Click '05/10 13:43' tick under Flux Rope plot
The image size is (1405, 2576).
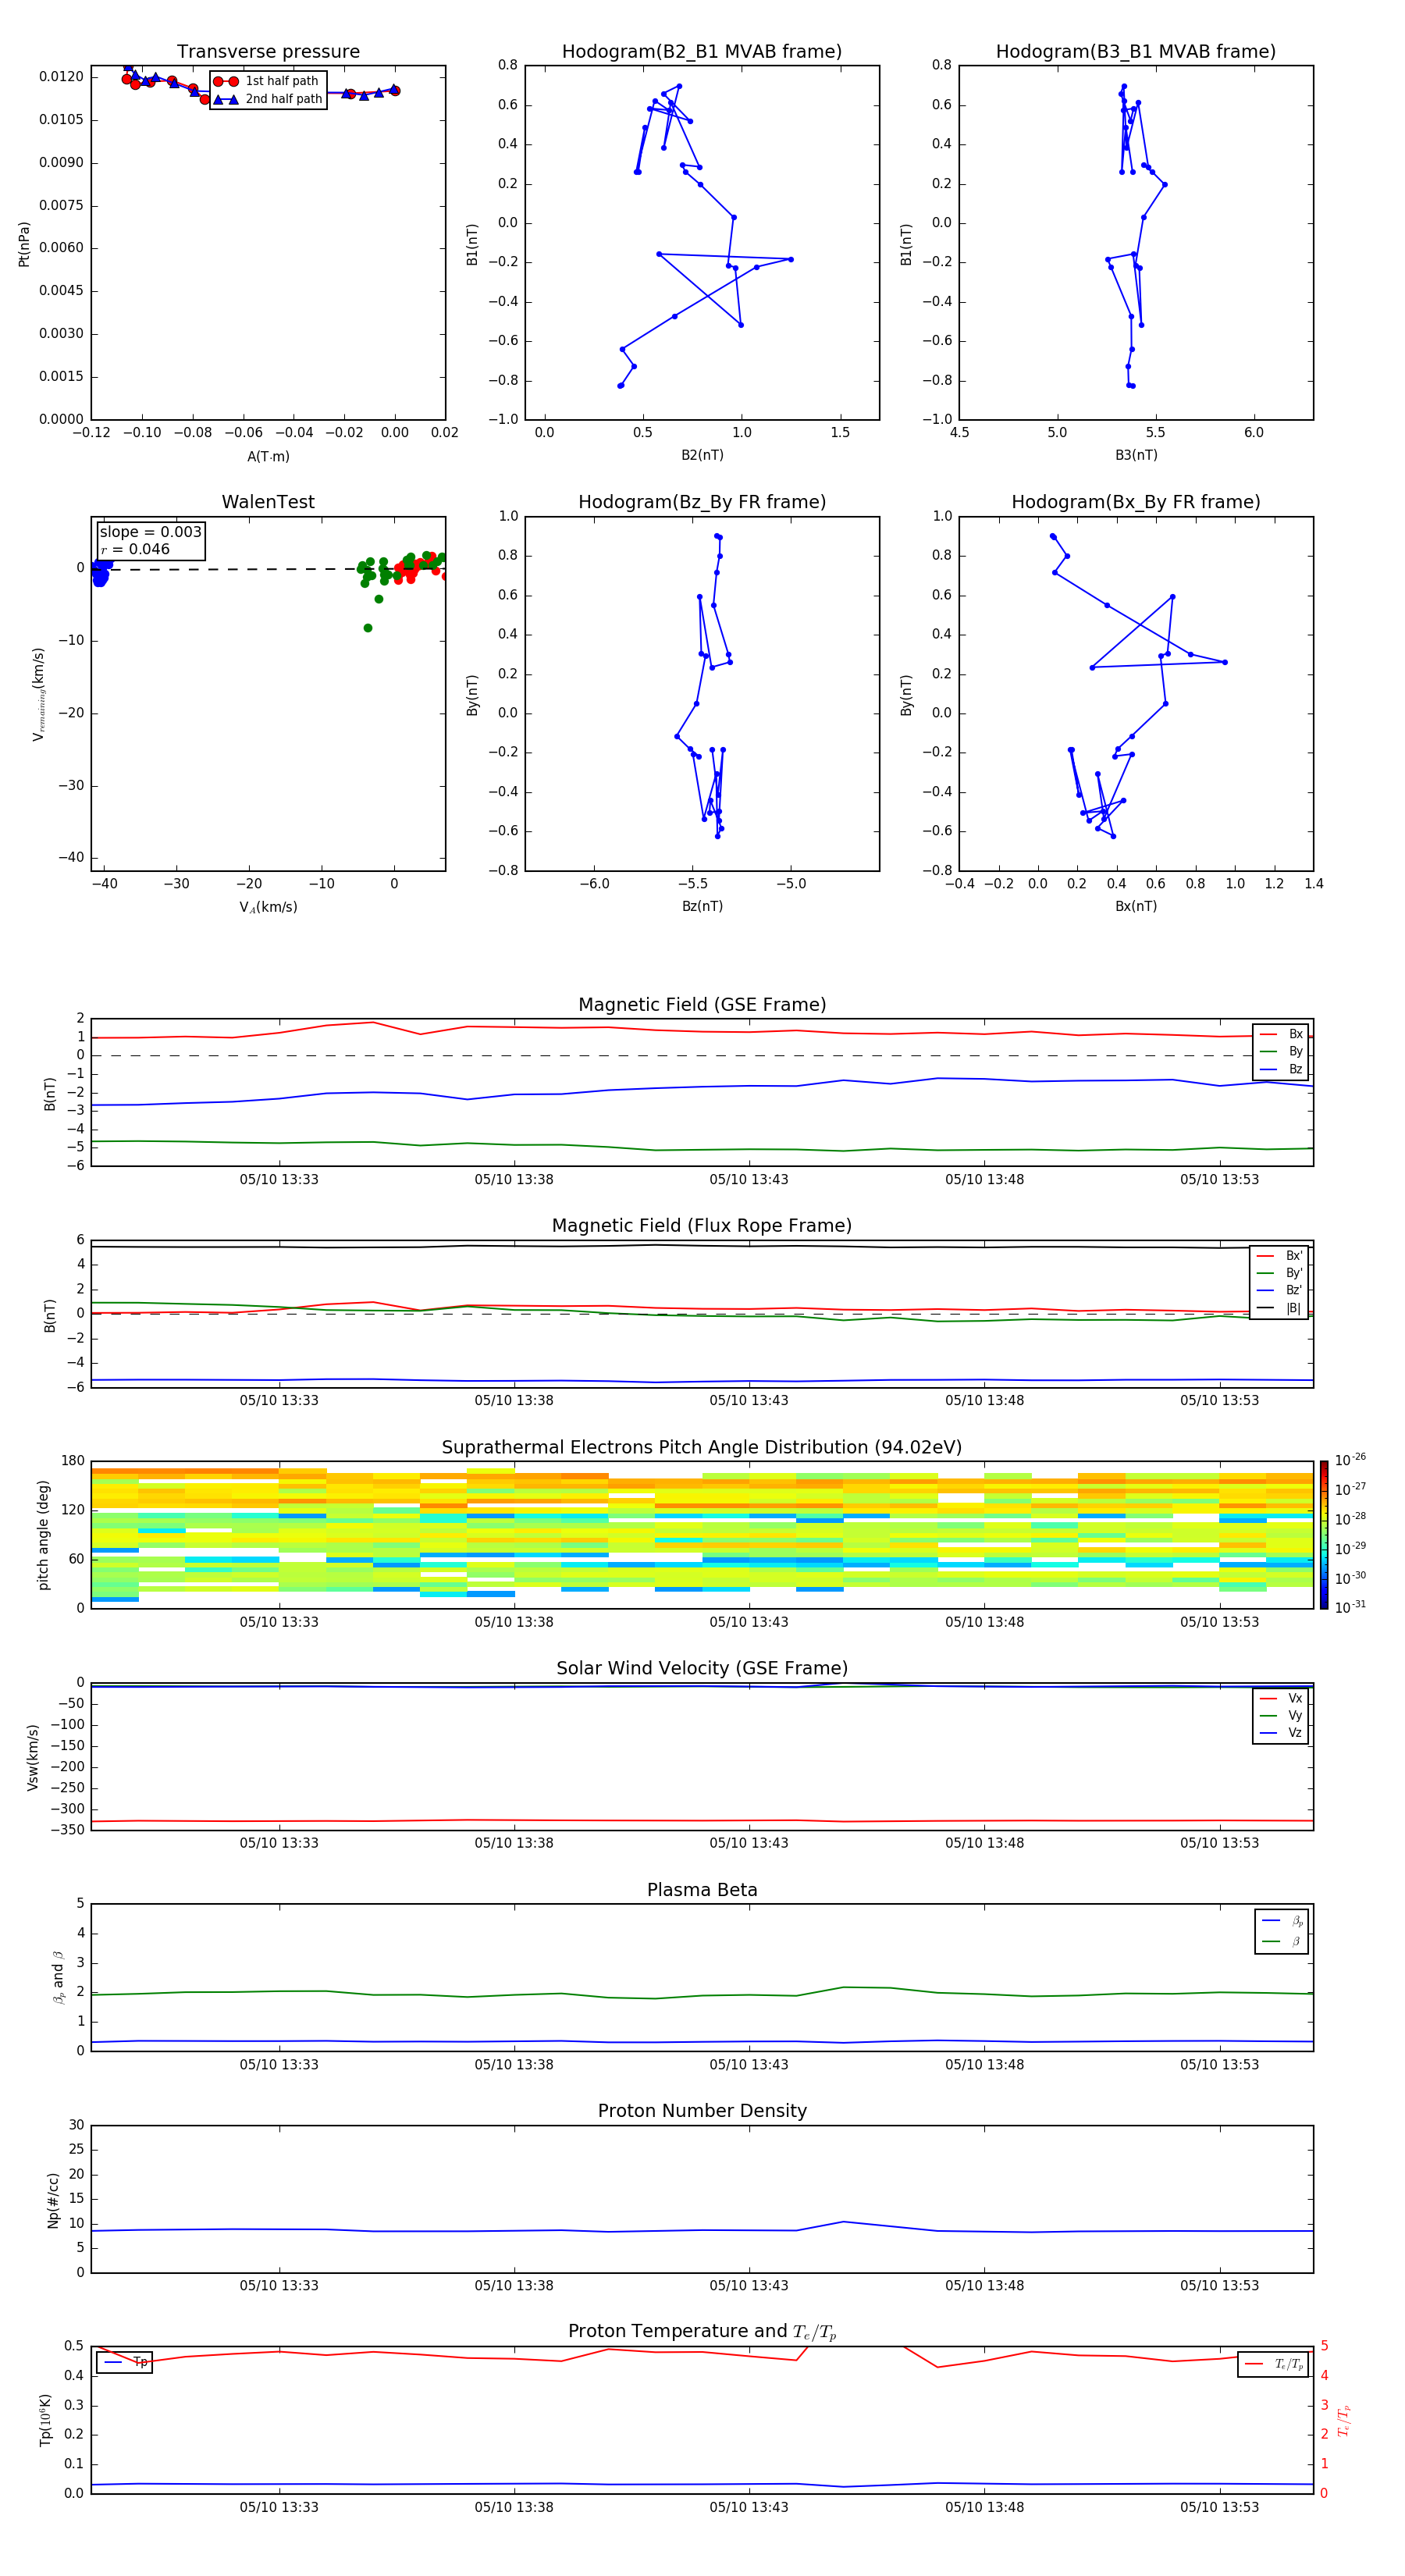tap(749, 1401)
